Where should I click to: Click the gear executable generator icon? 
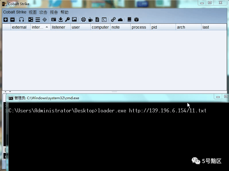tap(84, 19)
